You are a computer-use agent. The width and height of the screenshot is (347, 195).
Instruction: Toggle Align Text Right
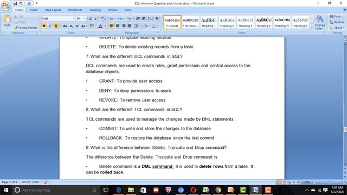pyautogui.click(x=124, y=26)
